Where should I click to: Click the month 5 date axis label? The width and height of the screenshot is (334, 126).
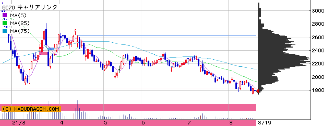coord(105,123)
